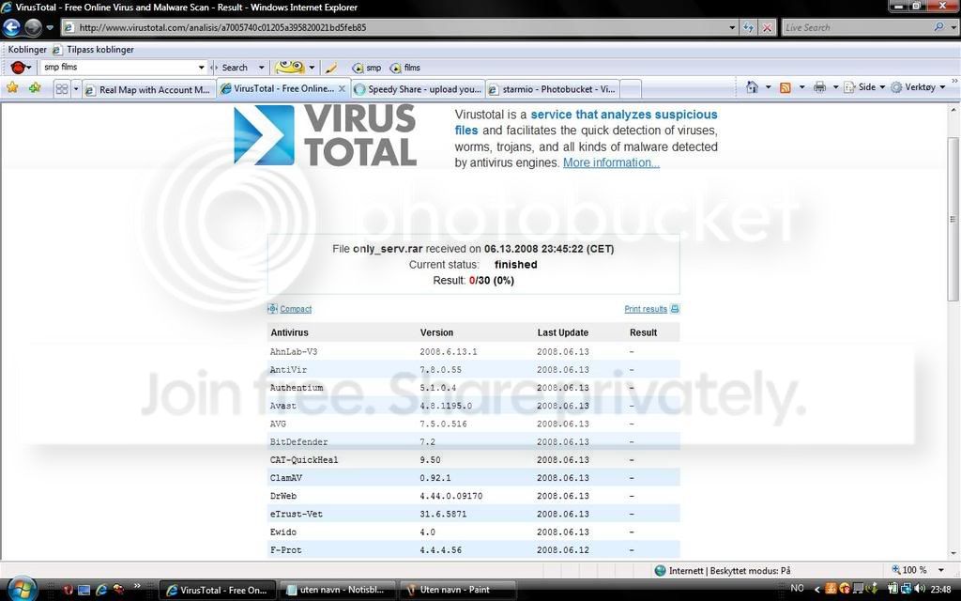961x601 pixels.
Task: Click the Print icon
Action: point(819,87)
